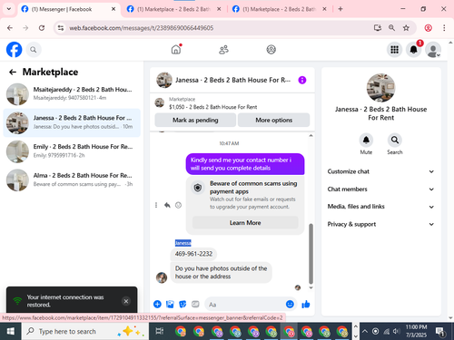Open the Facebook menu grid icon
Image resolution: width=454 pixels, height=340 pixels.
[394, 50]
